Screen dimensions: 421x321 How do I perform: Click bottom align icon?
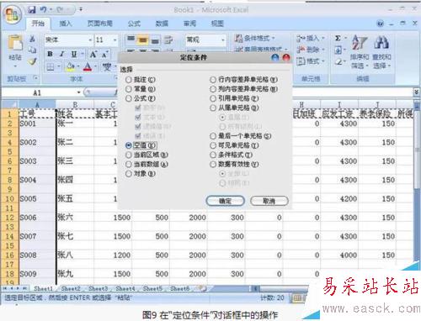[x=155, y=40]
